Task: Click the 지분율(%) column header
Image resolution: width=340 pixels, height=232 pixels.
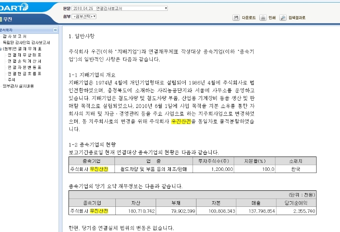Action: coord(255,161)
